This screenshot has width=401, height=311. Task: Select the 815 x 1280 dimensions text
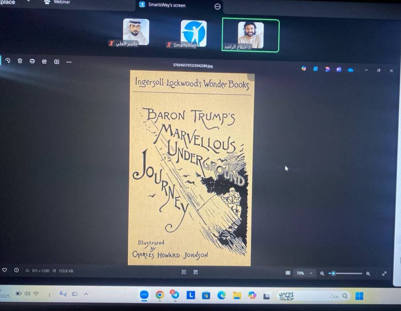click(x=40, y=271)
